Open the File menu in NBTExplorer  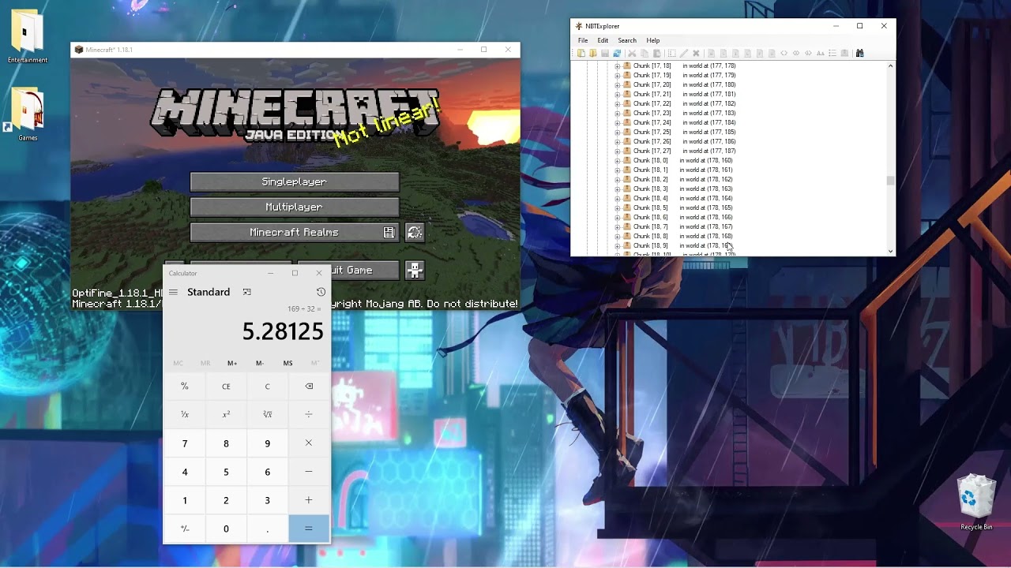pos(583,40)
